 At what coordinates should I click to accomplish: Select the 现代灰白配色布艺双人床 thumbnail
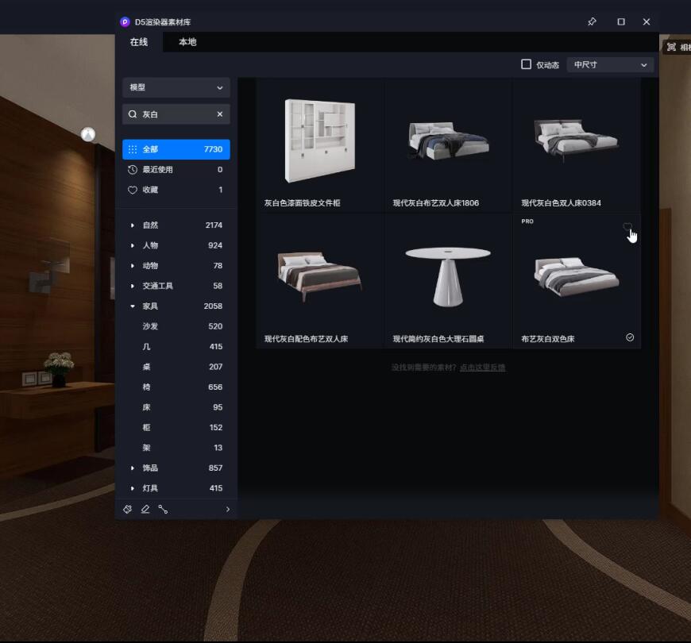(319, 276)
